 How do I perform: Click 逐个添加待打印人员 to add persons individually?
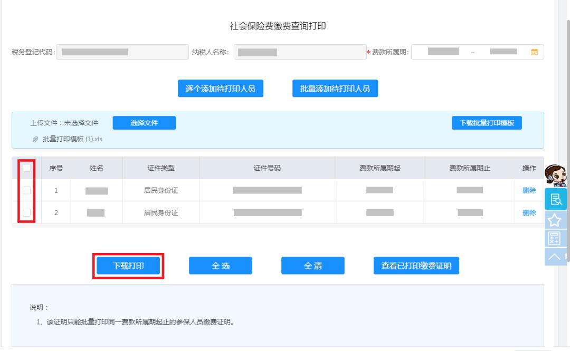[221, 88]
